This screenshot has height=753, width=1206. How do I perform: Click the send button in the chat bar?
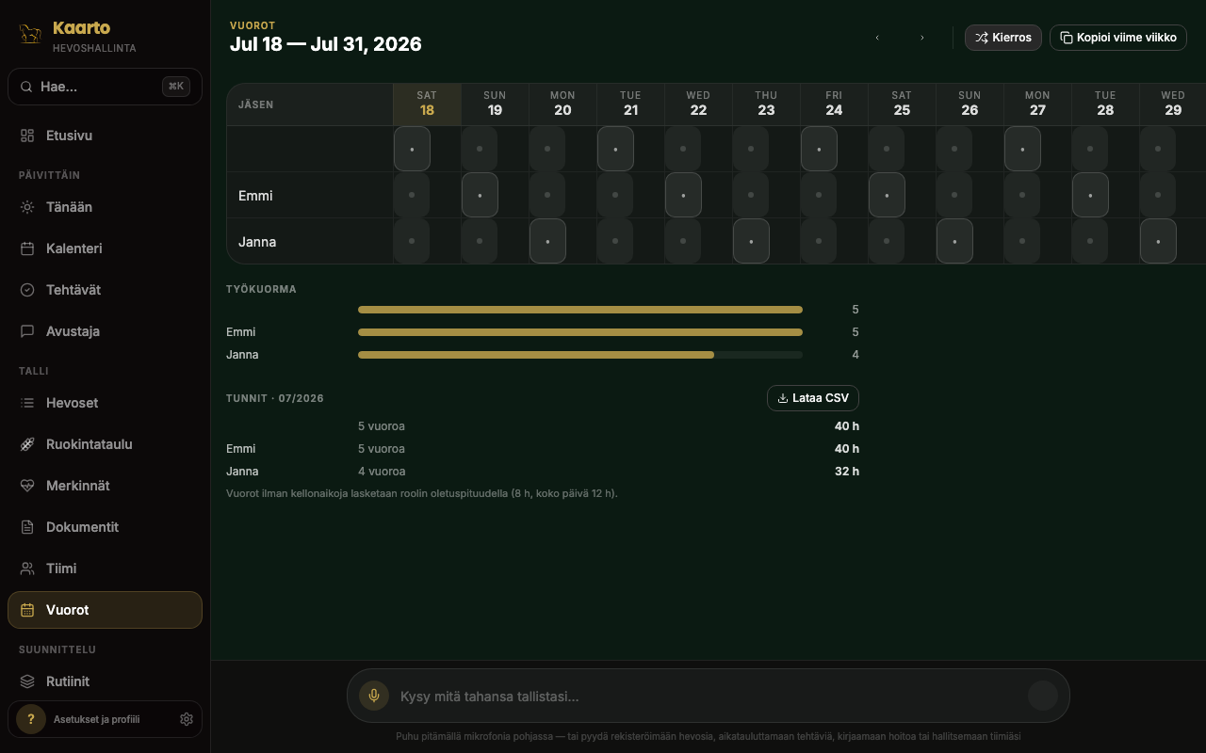click(1043, 696)
